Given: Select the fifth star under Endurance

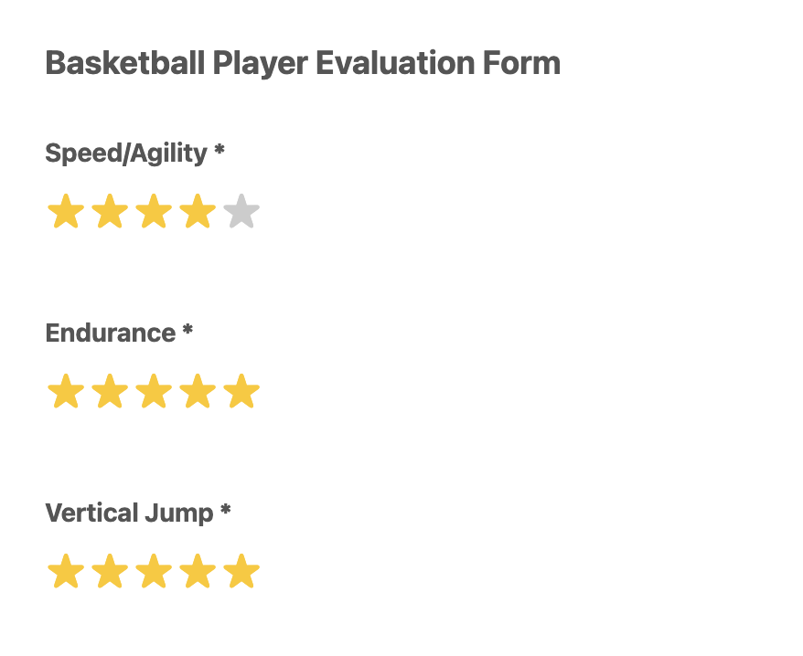Looking at the screenshot, I should point(242,391).
